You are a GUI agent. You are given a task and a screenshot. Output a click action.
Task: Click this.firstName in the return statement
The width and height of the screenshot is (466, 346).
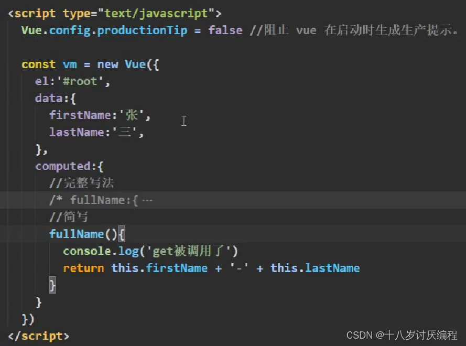tap(159, 268)
